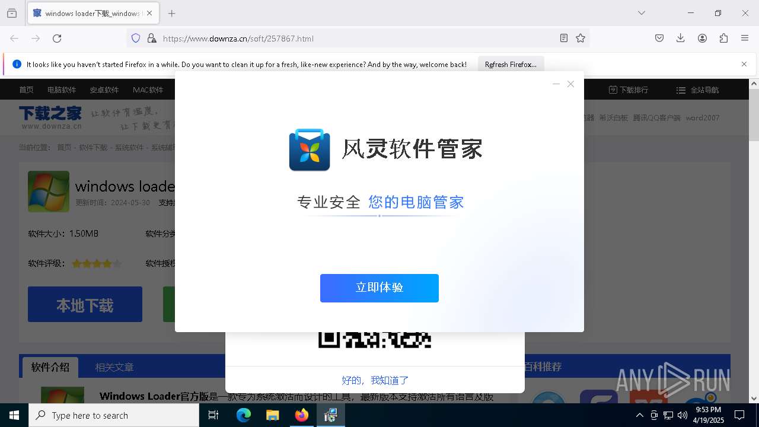Open Task View on the taskbar

(x=213, y=415)
